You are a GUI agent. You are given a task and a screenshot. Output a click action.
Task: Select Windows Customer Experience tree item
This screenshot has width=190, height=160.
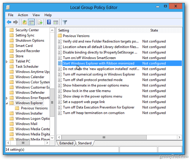point(33,87)
